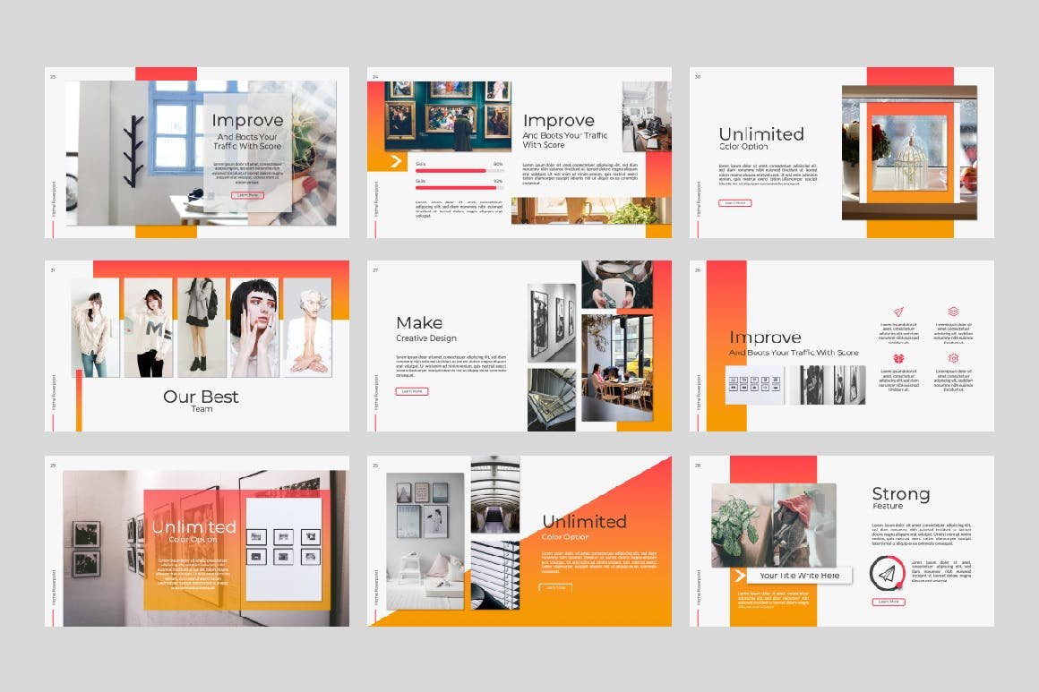The image size is (1039, 692).
Task: Click the paper plane icon on slide 26
Action: coord(898,312)
